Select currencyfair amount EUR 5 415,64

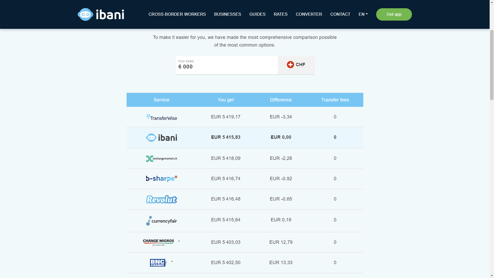[x=226, y=220]
